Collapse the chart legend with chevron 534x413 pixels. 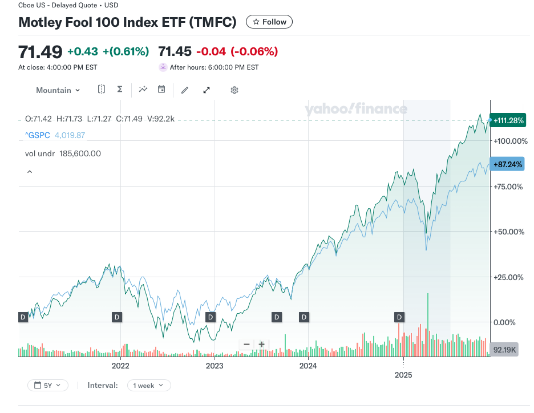(30, 171)
